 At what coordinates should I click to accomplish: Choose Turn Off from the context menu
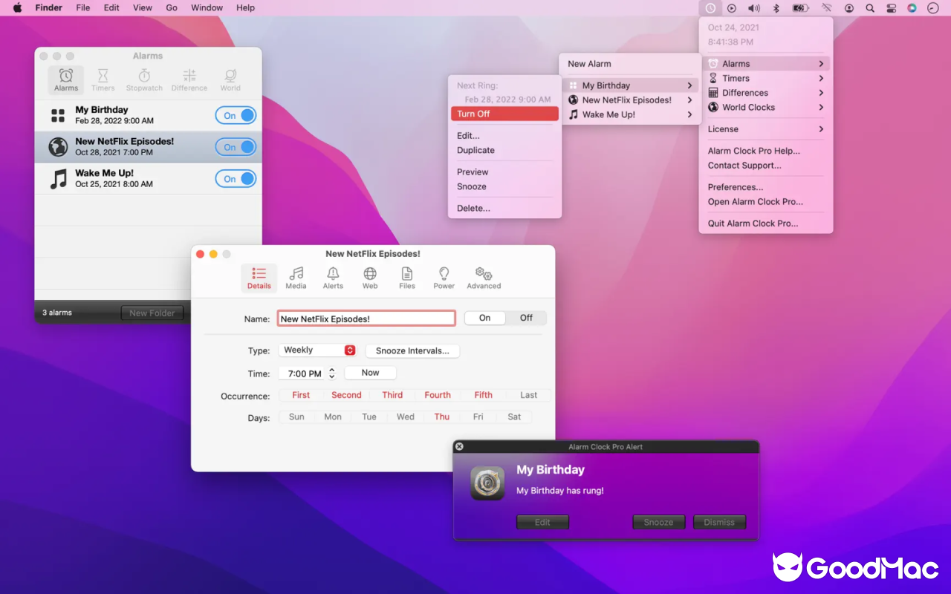(x=504, y=113)
